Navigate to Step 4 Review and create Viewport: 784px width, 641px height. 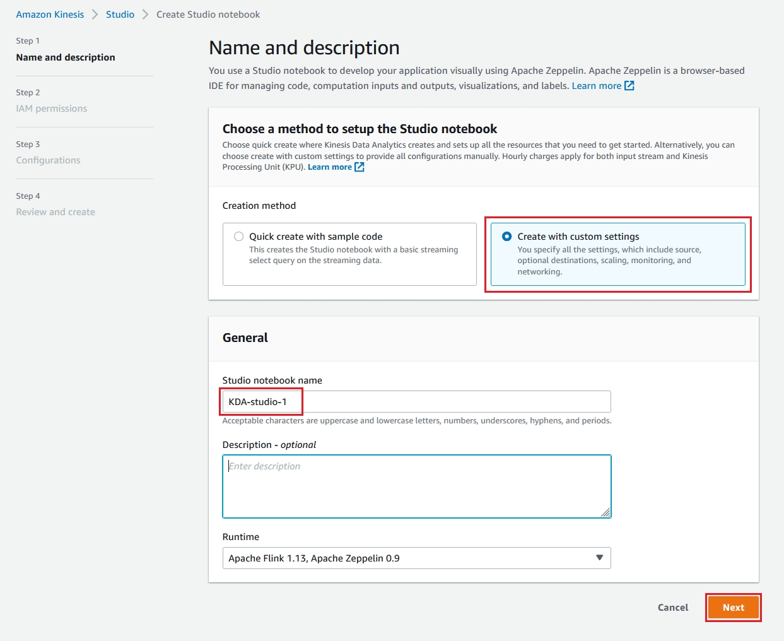click(x=56, y=212)
